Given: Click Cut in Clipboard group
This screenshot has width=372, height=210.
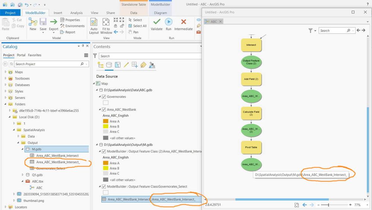Looking at the screenshot, I should 17,20.
